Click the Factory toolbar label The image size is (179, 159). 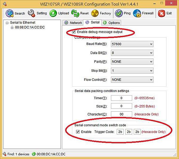coord(106,13)
